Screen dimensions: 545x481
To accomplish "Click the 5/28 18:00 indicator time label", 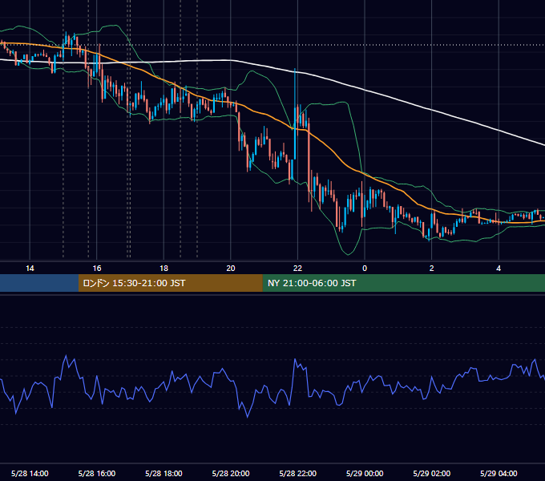I will click(163, 473).
